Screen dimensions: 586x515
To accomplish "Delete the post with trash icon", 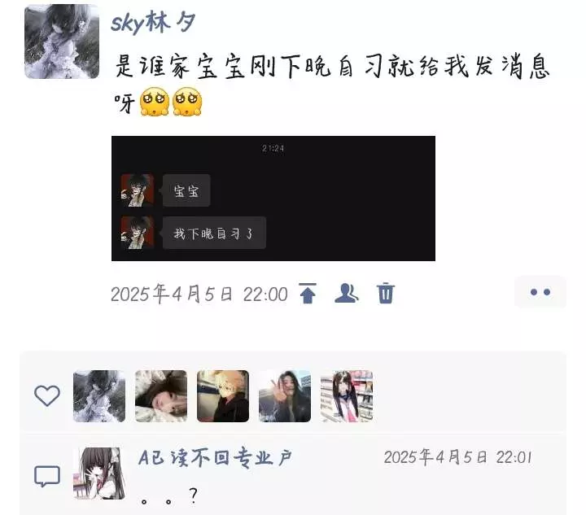I will click(x=385, y=294).
